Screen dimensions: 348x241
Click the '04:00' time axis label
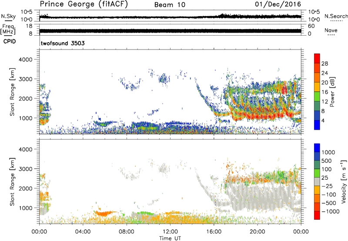click(x=83, y=232)
